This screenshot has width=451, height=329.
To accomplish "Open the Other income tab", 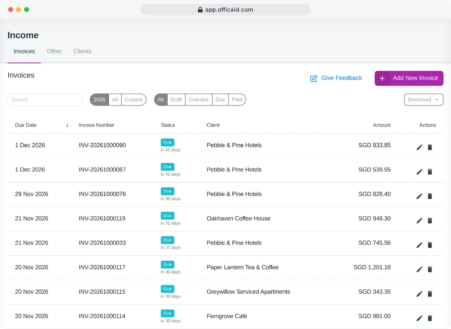I will pyautogui.click(x=54, y=51).
